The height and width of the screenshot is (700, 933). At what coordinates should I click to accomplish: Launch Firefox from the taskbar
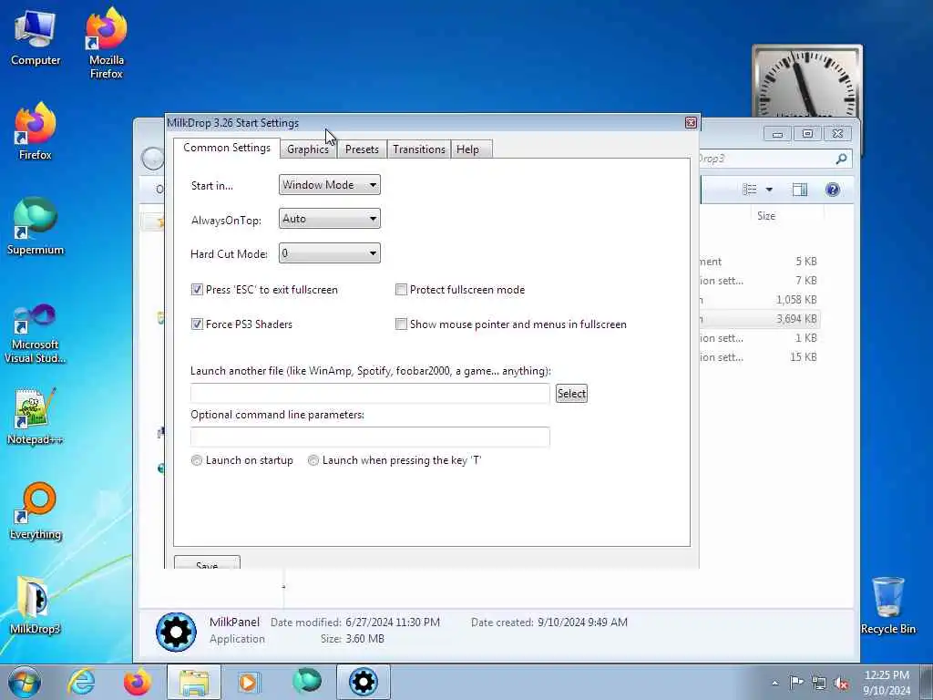pyautogui.click(x=138, y=682)
